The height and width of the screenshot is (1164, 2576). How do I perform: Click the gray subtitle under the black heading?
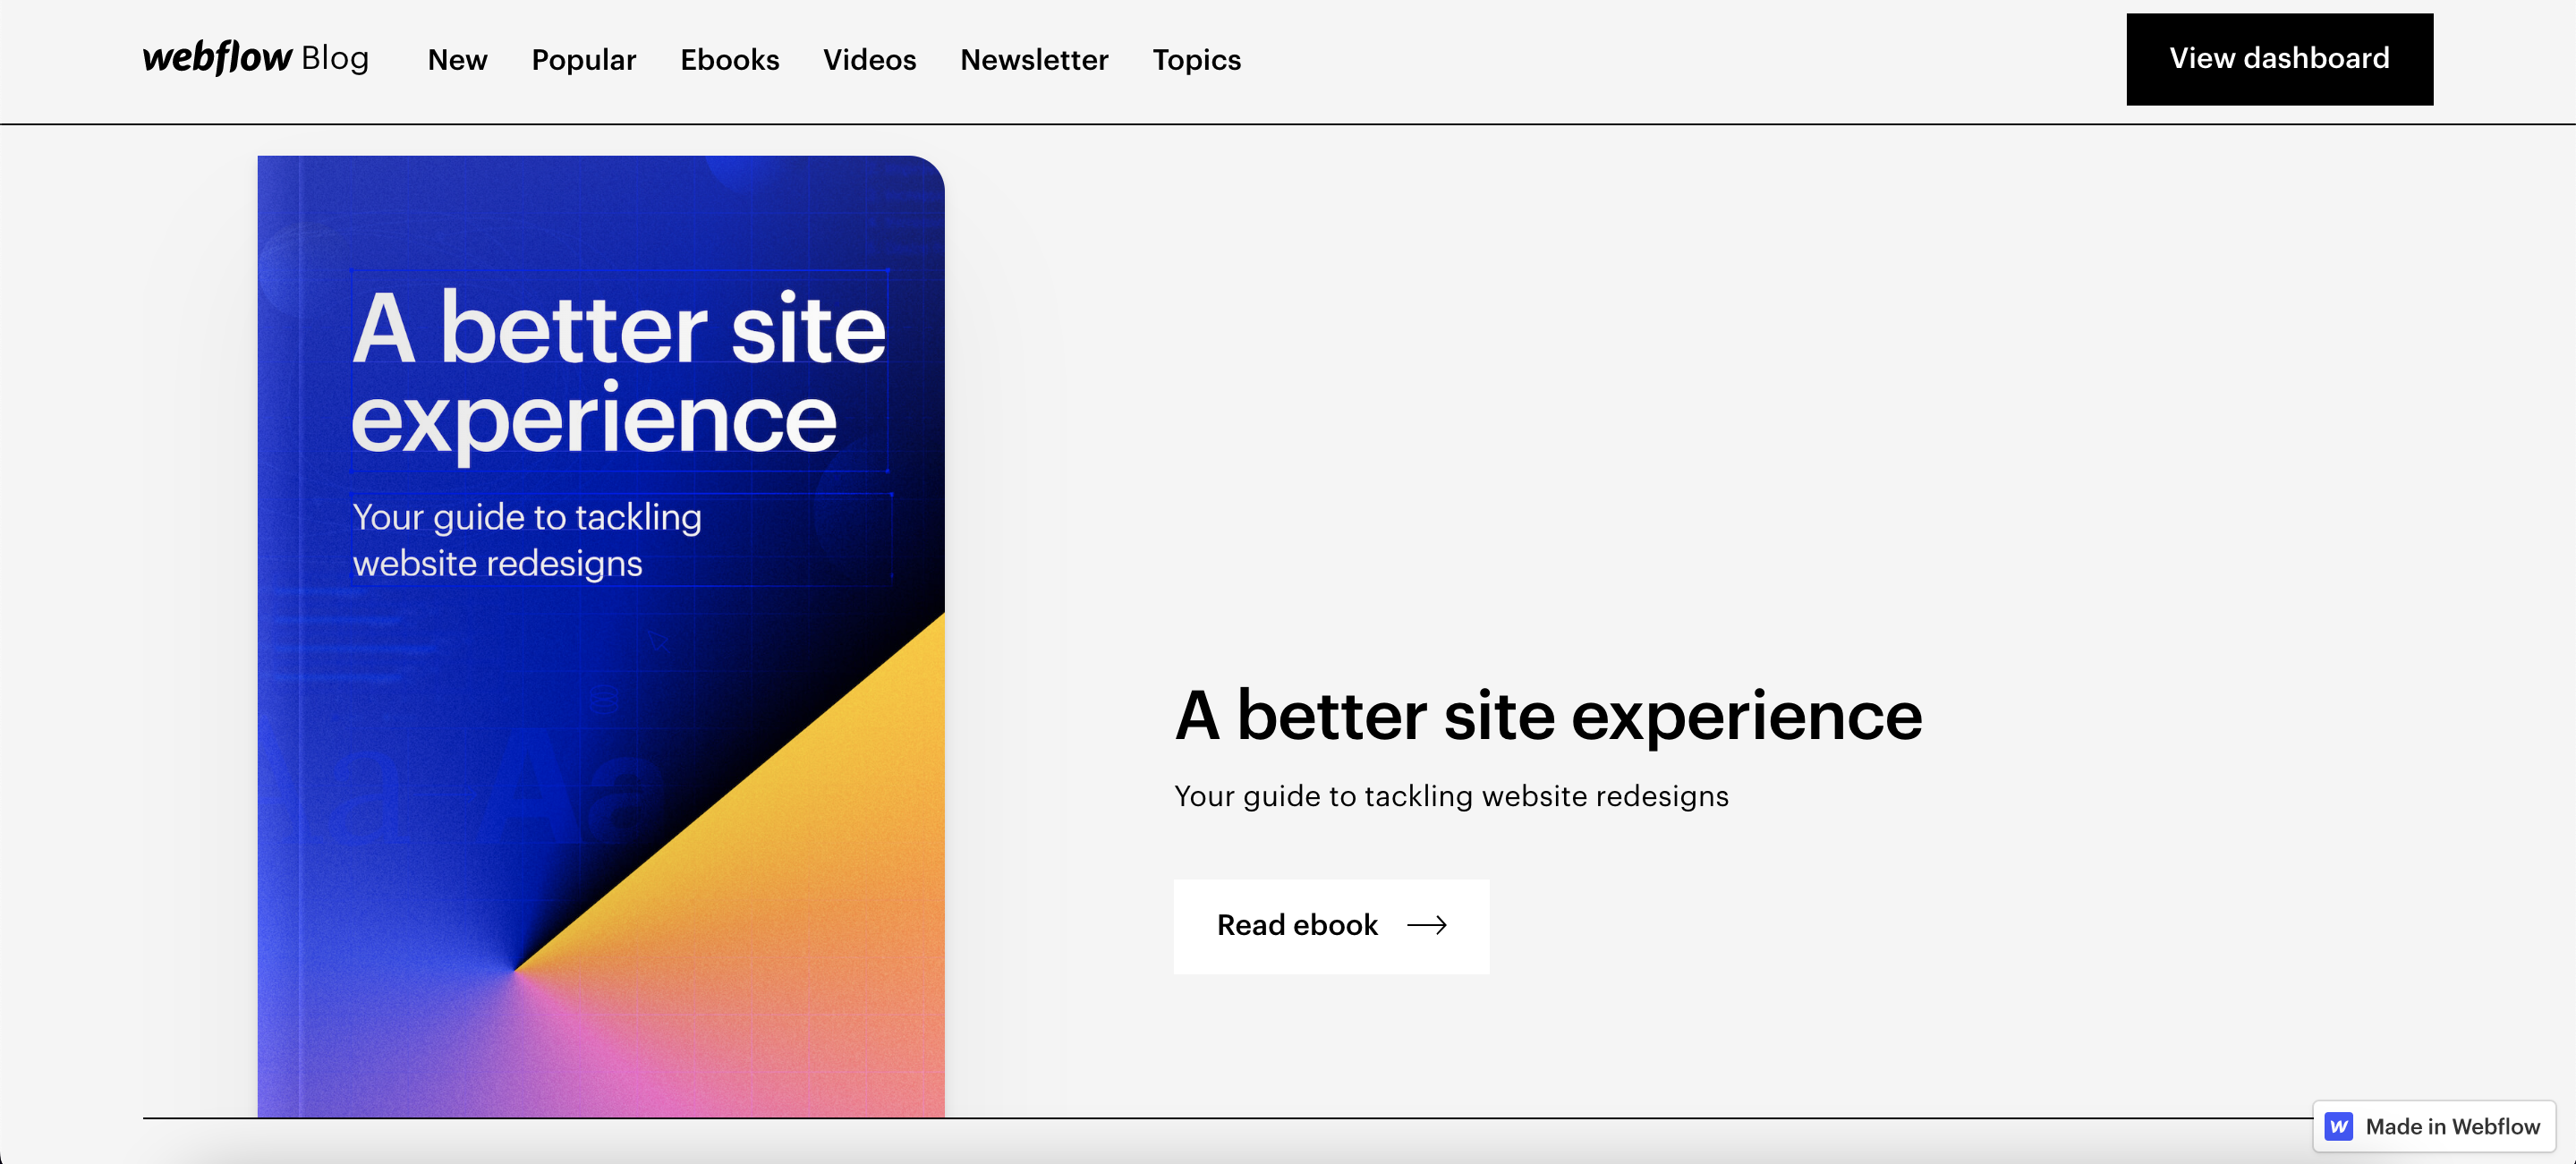[x=1450, y=796]
